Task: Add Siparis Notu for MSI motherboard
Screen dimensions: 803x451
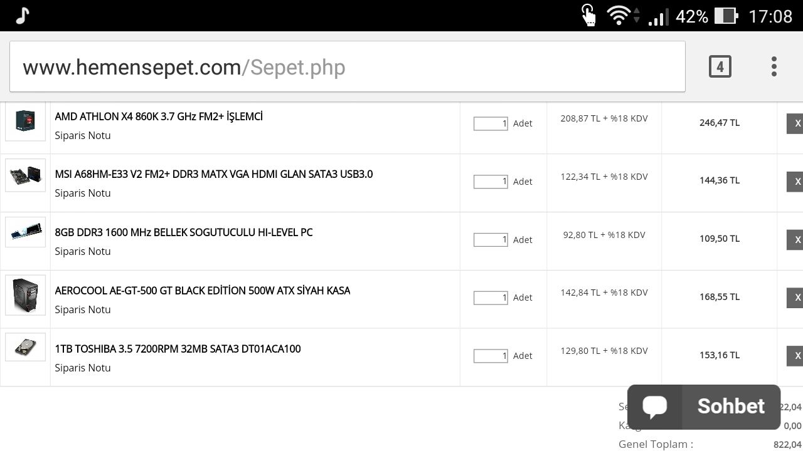Action: pyautogui.click(x=83, y=193)
